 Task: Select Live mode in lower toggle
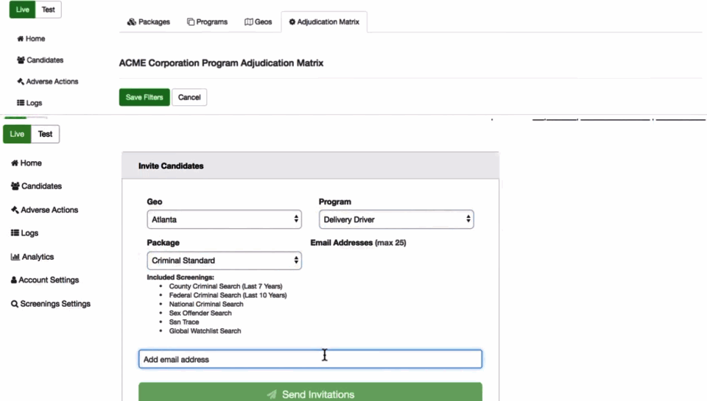pos(17,134)
